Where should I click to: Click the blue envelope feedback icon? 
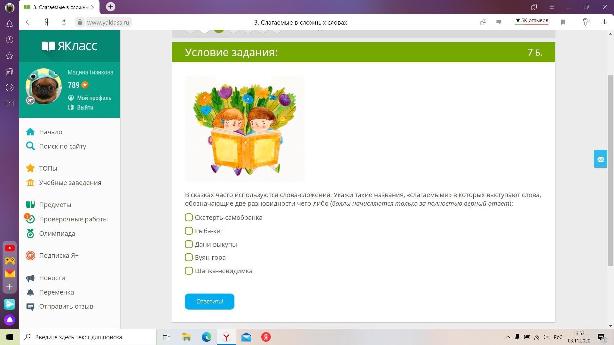(601, 159)
